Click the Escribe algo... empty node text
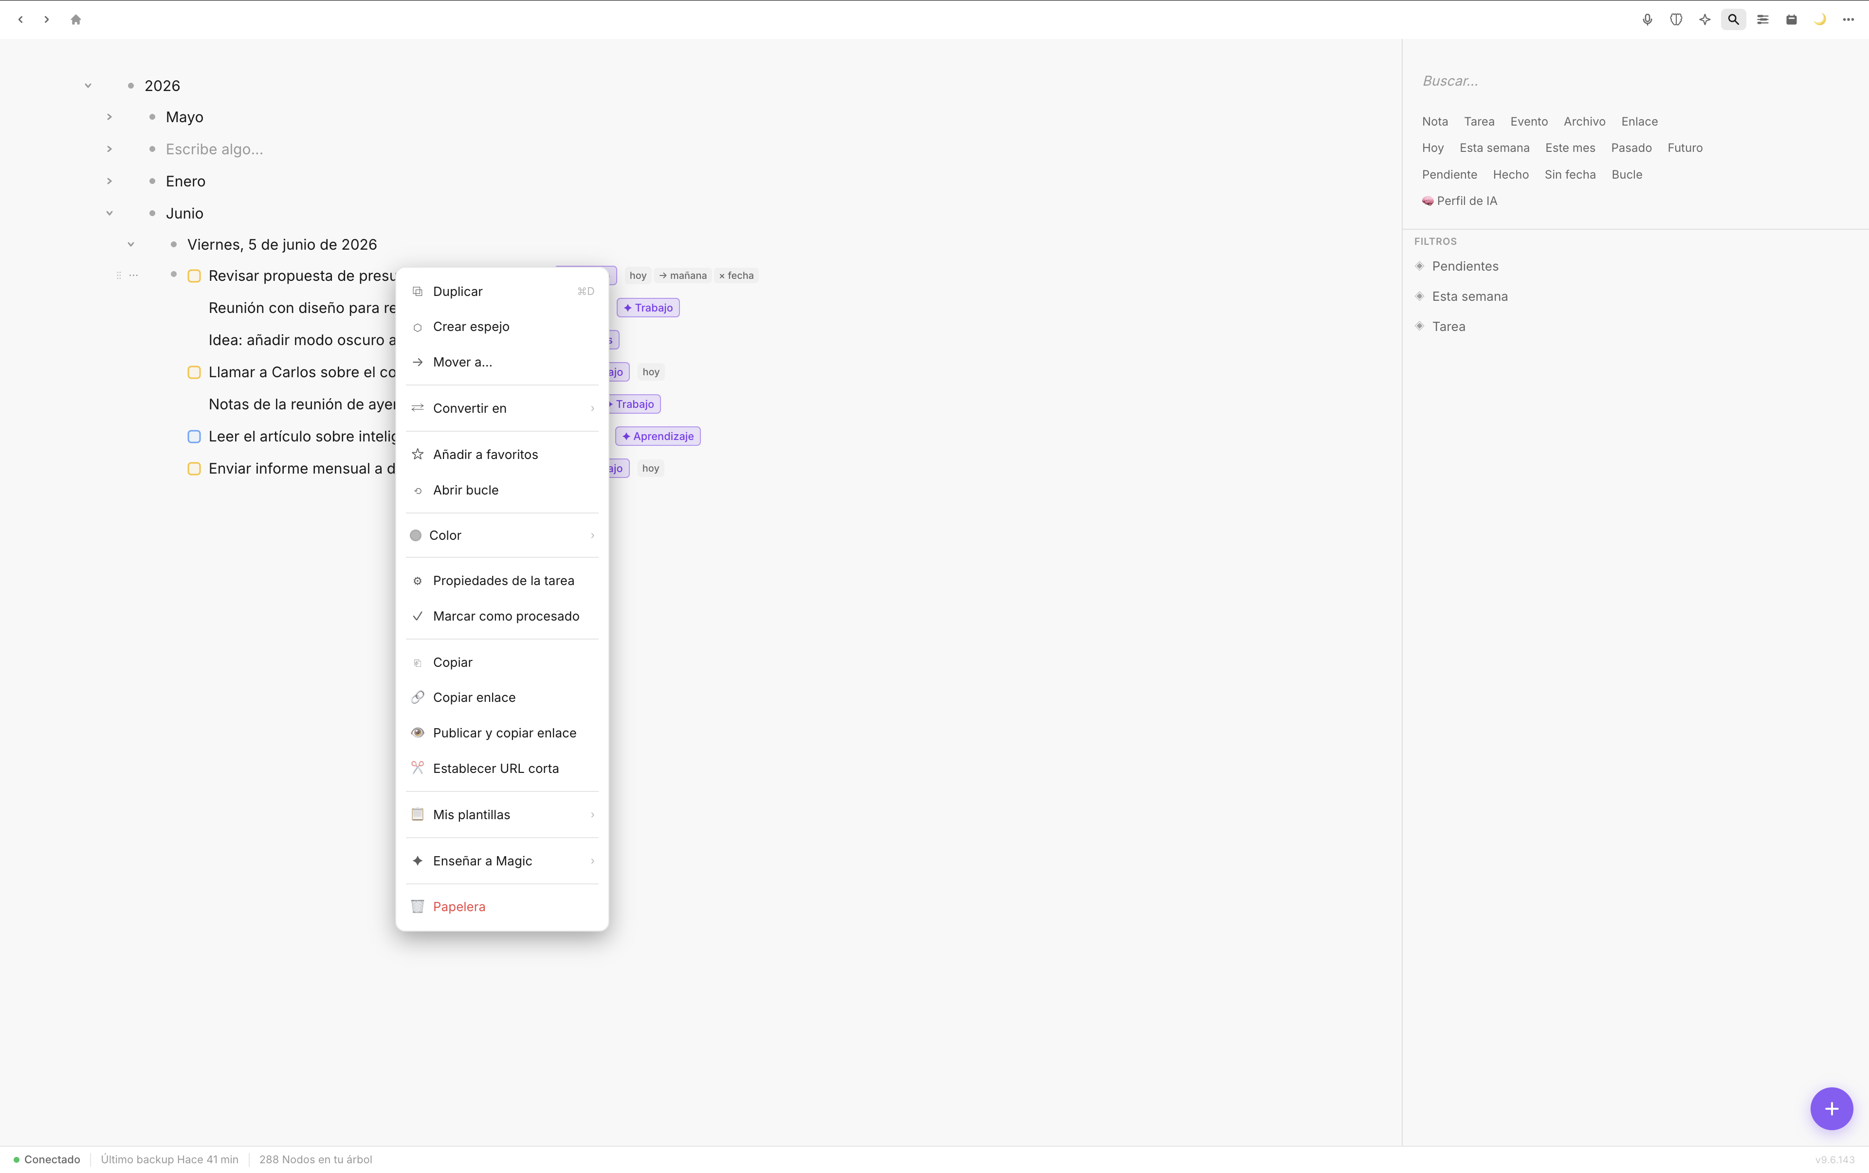This screenshot has height=1173, width=1869. pos(214,149)
